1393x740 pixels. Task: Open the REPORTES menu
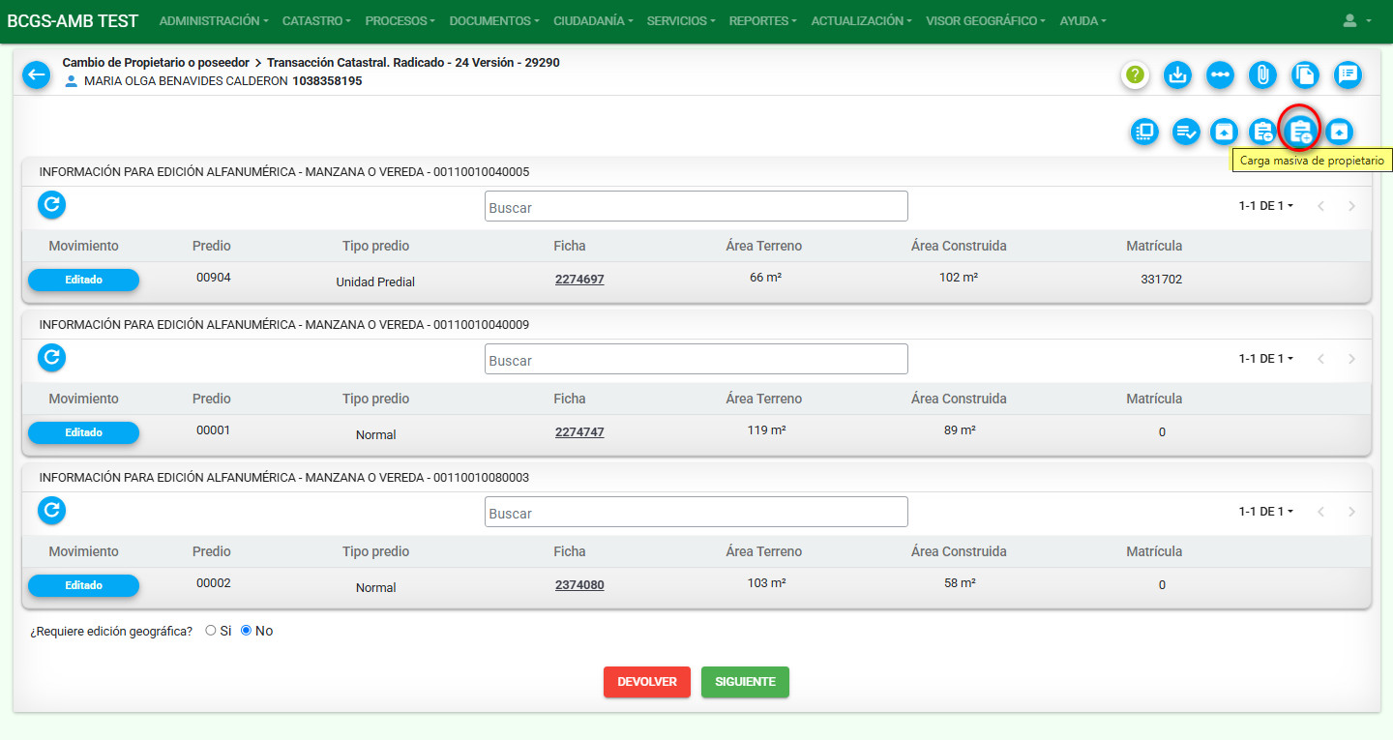(763, 20)
